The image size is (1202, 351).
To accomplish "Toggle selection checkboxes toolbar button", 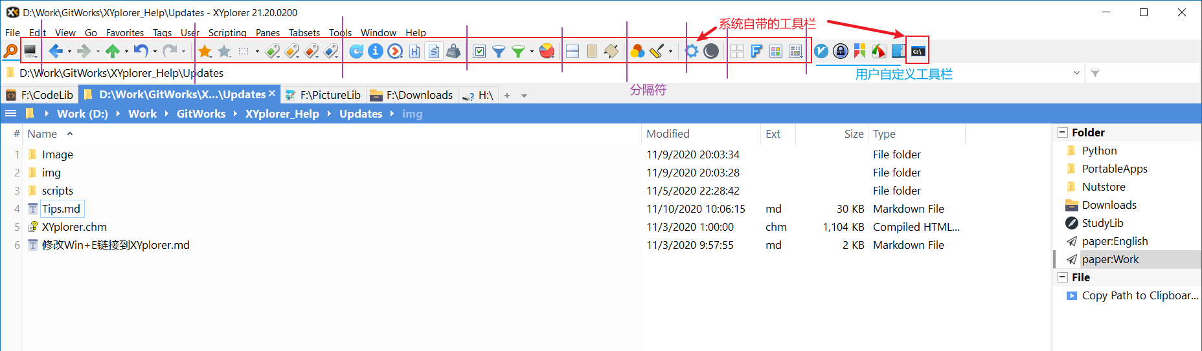I will tap(479, 51).
